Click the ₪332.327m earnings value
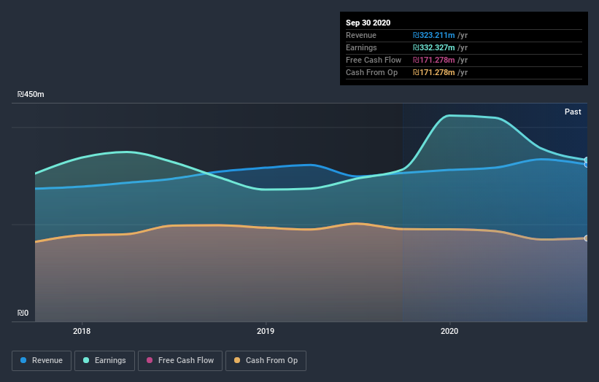This screenshot has width=599, height=382. [433, 47]
